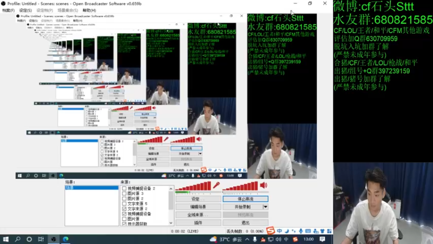
Task: Click the 丢失帧数: 0 (0.00%) status text
Action: [245, 231]
